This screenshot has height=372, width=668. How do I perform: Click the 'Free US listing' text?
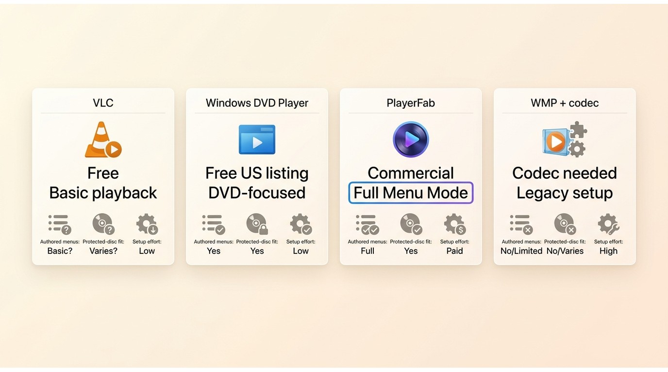coord(257,173)
